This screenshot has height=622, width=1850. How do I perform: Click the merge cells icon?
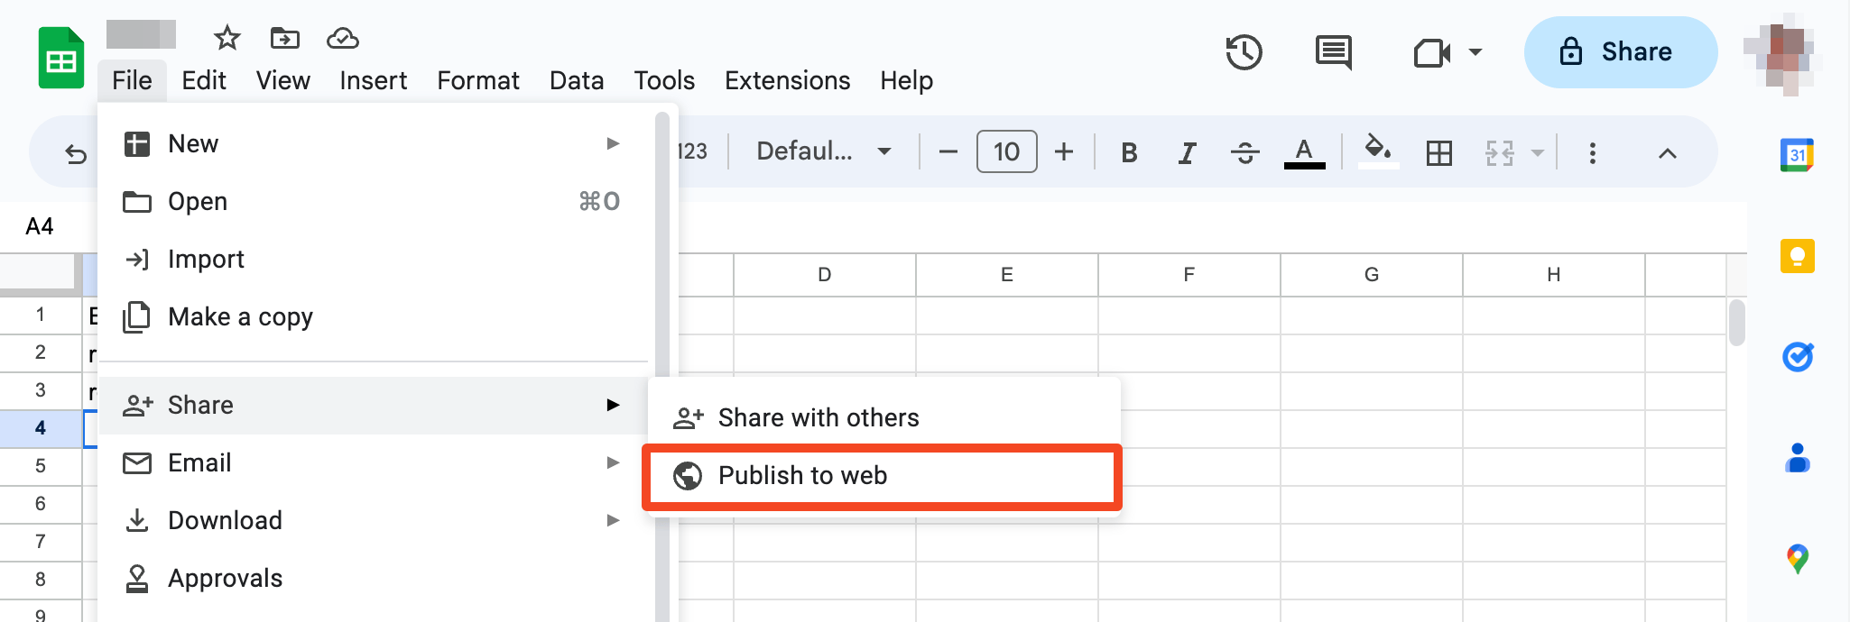pos(1499,153)
